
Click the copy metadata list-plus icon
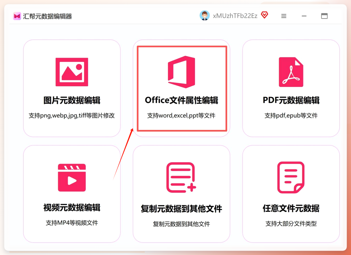point(181,177)
